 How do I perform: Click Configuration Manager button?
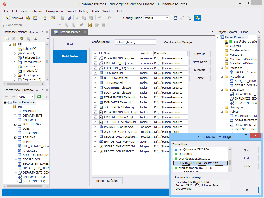pos(180,42)
